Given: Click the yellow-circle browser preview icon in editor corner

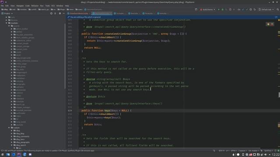Looking at the screenshot, I should pyautogui.click(x=268, y=24).
